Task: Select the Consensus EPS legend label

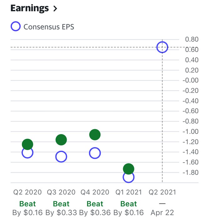Action: [x=49, y=27]
